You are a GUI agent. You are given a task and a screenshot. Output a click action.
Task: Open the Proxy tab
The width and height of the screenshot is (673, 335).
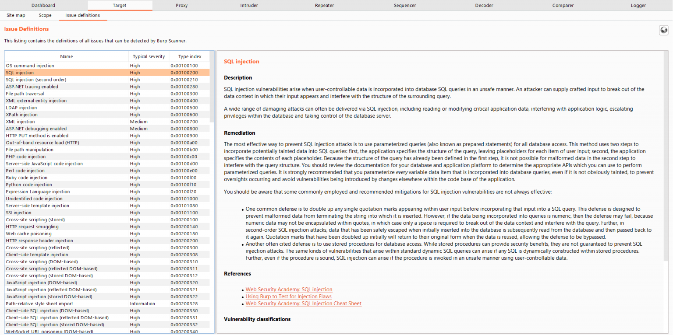click(181, 5)
